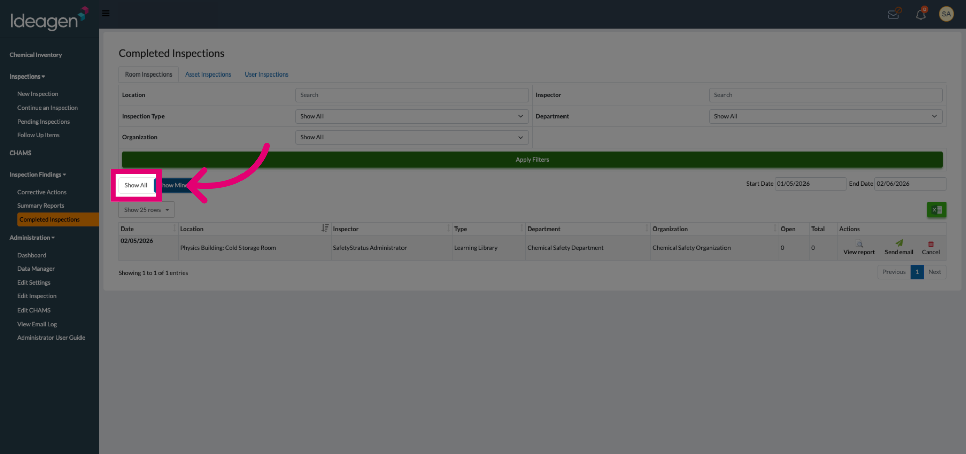Switch to Room Inspections tab
Screen dimensions: 966x454
pyautogui.click(x=148, y=74)
